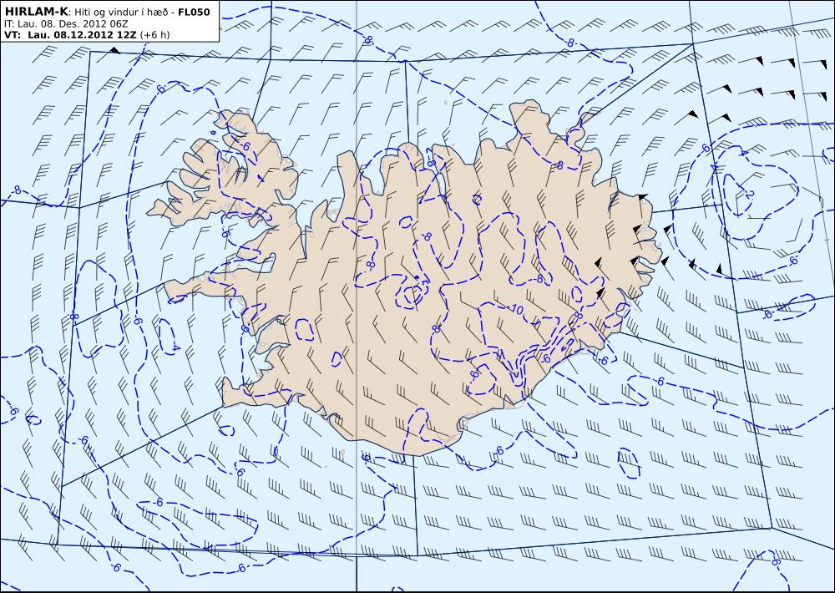The width and height of the screenshot is (835, 593).
Task: Select the 'Lau. 08.12.2012 12Z' valid time
Action: pos(82,34)
